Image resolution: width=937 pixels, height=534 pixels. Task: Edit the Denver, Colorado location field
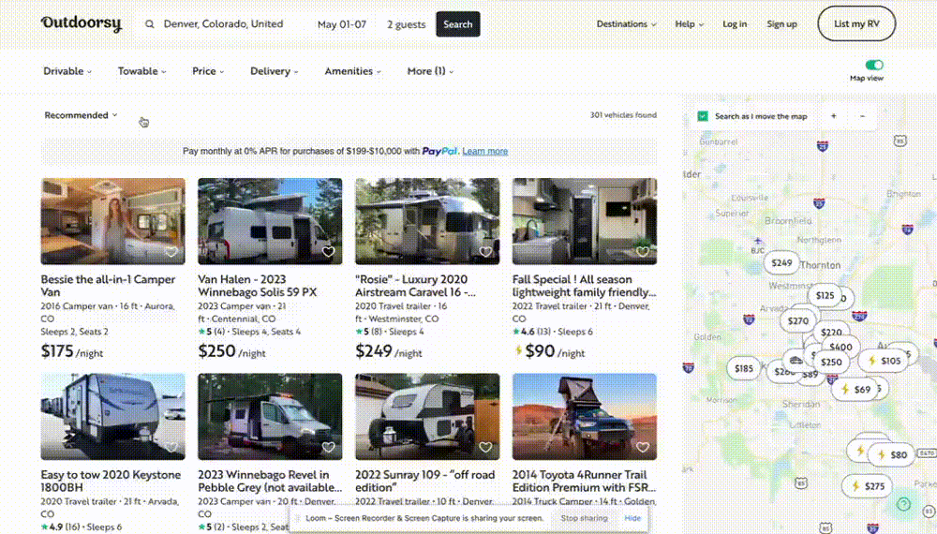224,24
